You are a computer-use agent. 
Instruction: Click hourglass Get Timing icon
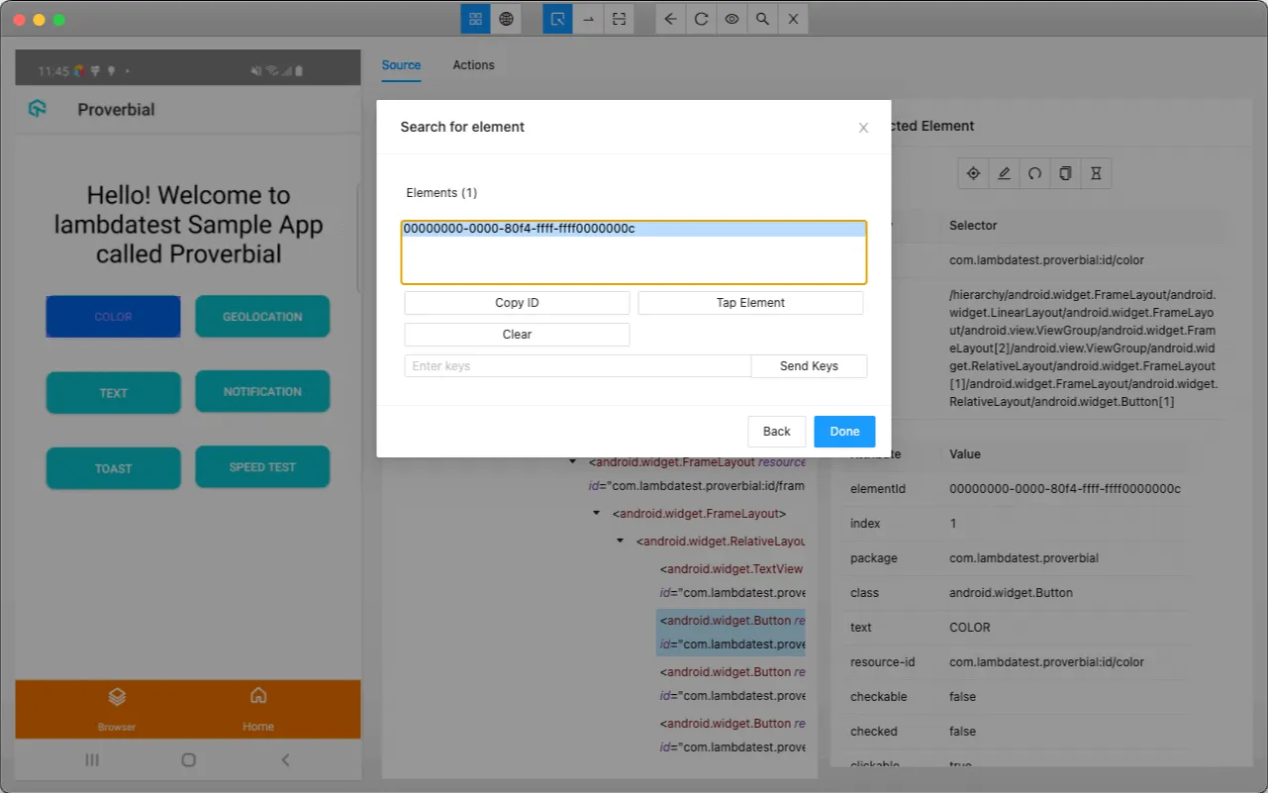(x=1096, y=173)
